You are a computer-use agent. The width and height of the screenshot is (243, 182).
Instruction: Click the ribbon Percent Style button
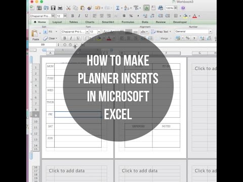point(187,38)
